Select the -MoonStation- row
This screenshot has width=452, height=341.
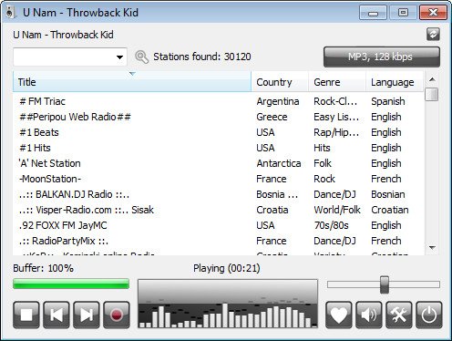point(218,179)
